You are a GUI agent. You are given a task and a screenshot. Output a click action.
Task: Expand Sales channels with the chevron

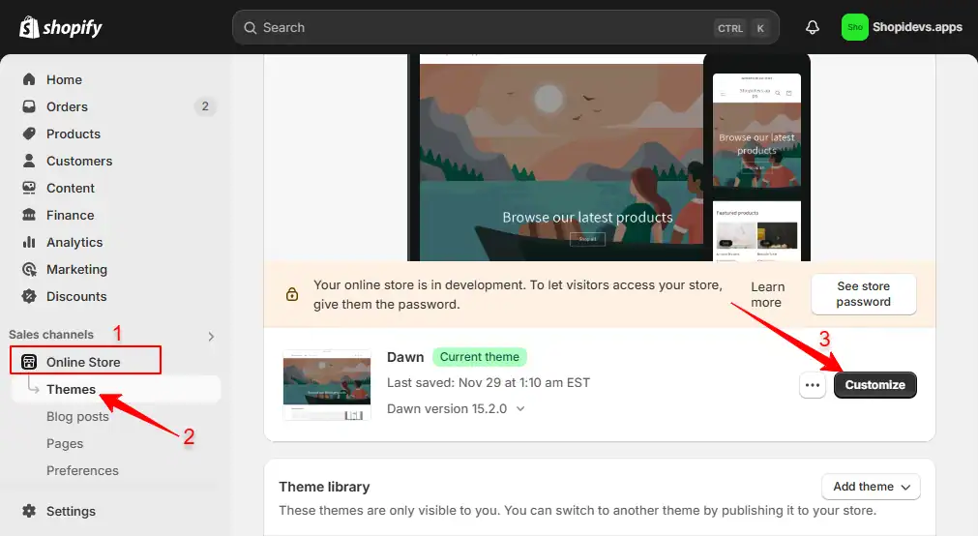pyautogui.click(x=211, y=337)
